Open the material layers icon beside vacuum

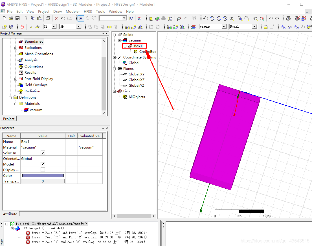[193, 27]
